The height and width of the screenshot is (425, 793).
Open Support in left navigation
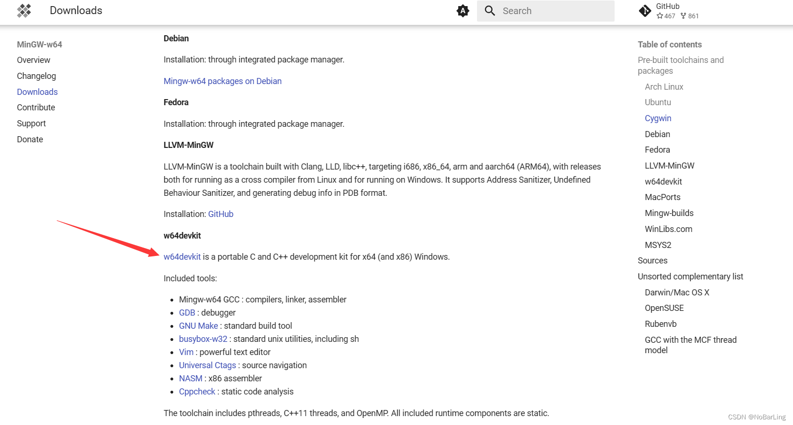(31, 124)
